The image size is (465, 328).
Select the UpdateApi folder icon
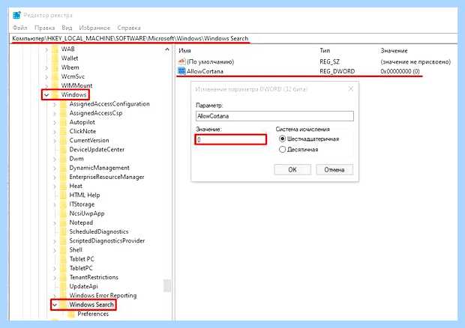[x=64, y=287]
